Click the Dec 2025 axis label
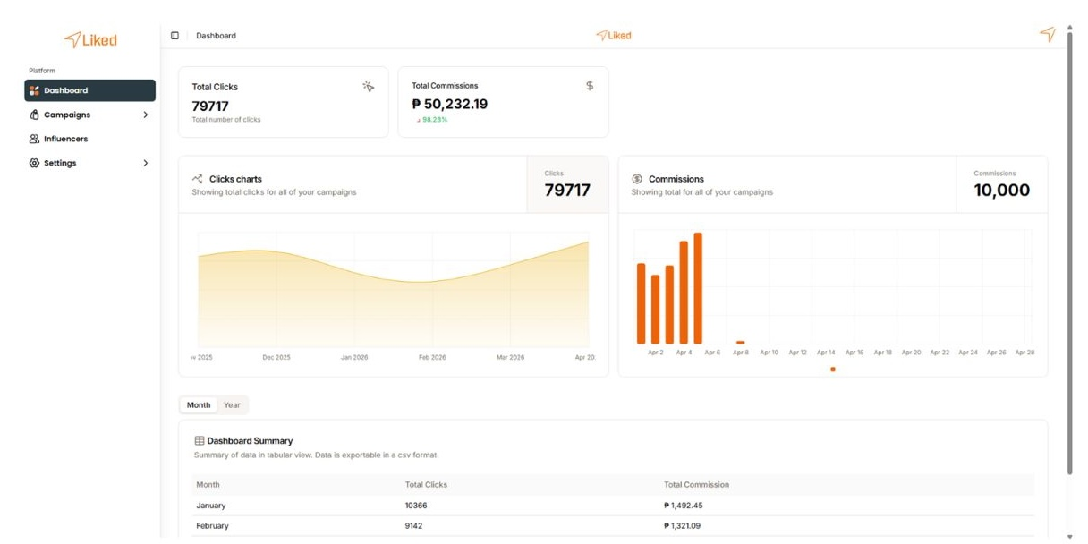1088x544 pixels. point(276,357)
